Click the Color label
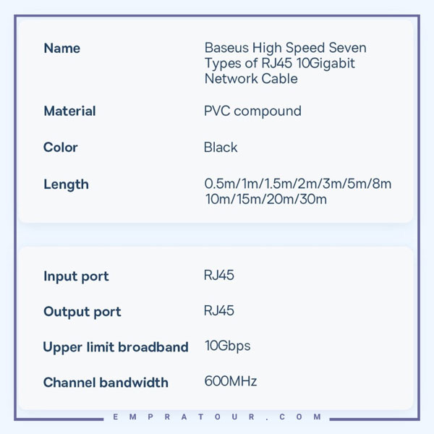 point(60,148)
